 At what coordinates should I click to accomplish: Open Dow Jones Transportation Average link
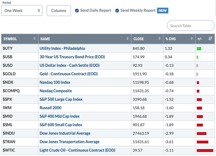coord(70,142)
